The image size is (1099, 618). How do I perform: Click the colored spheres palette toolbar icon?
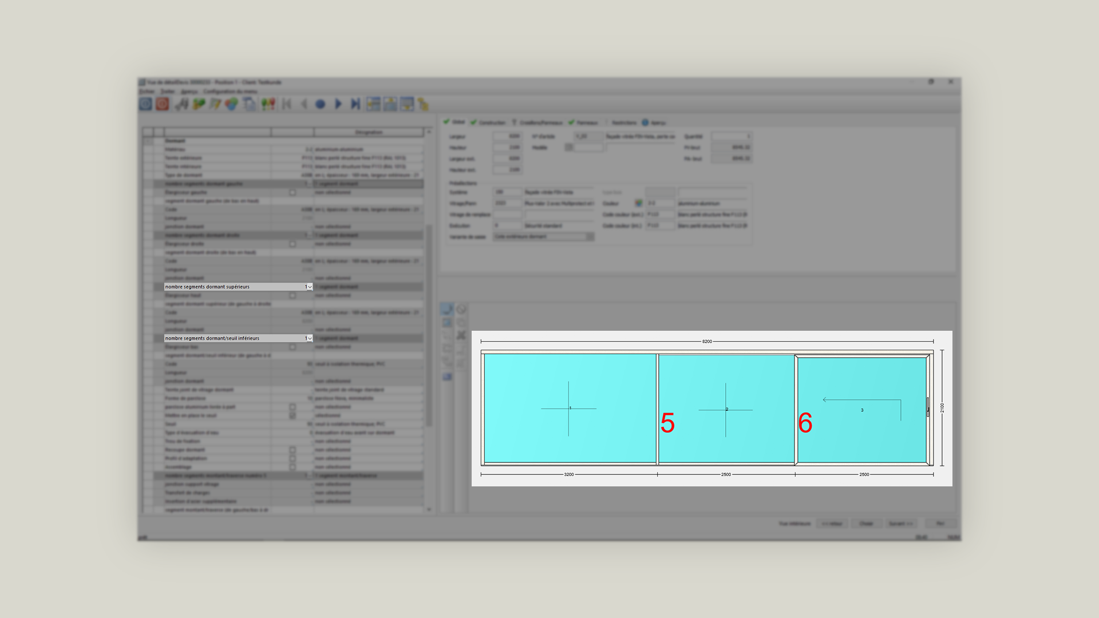click(231, 104)
